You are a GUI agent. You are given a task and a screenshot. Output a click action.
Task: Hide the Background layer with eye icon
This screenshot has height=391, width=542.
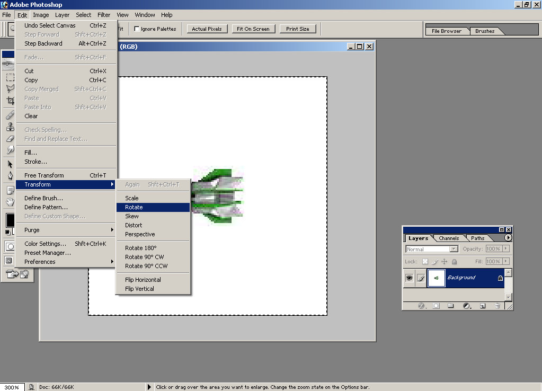tap(409, 278)
